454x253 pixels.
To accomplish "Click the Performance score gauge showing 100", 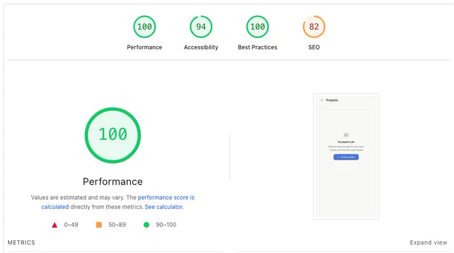I will click(x=144, y=27).
